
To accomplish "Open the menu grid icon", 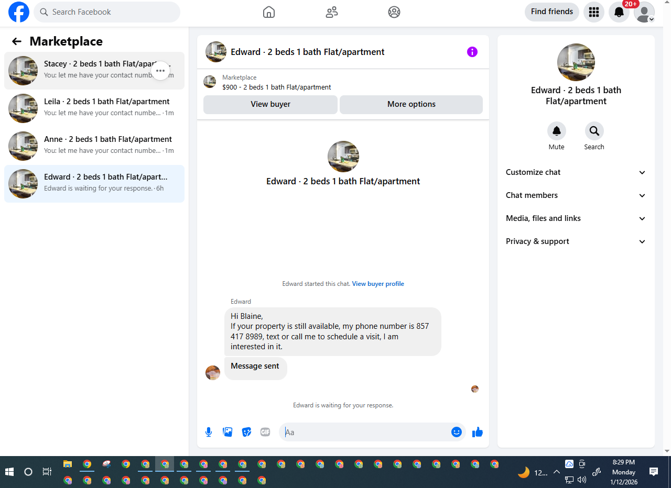I will pyautogui.click(x=594, y=12).
